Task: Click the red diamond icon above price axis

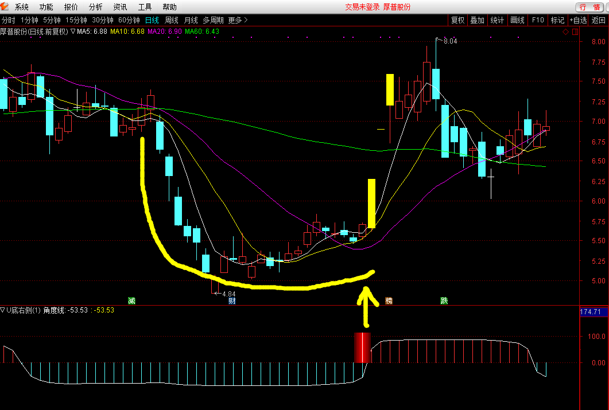Action: pyautogui.click(x=565, y=32)
